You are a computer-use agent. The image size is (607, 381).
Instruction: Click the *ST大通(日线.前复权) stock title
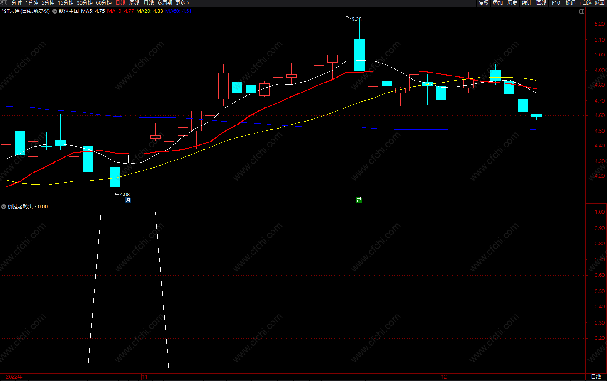26,11
